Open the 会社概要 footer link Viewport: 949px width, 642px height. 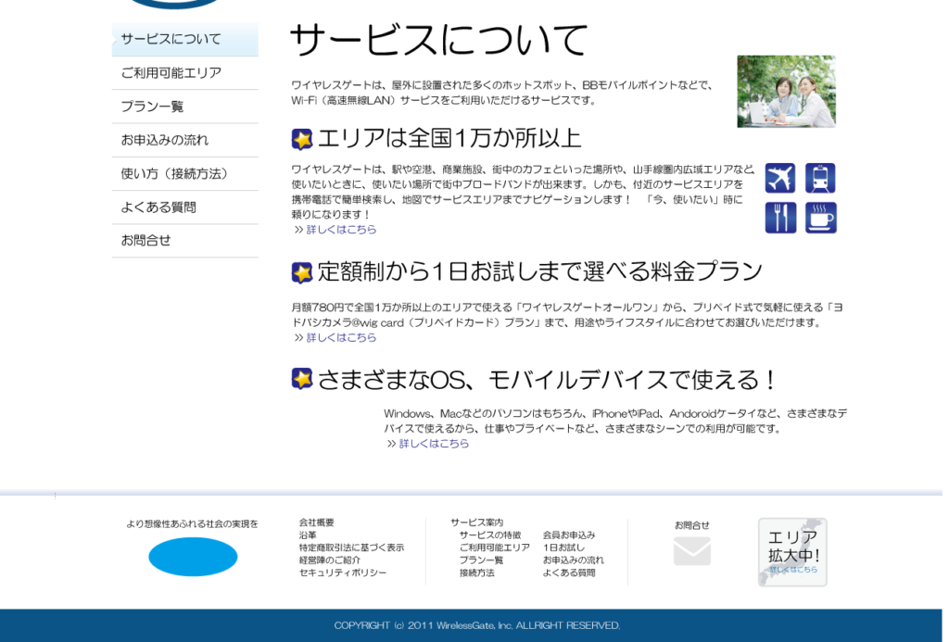[316, 522]
